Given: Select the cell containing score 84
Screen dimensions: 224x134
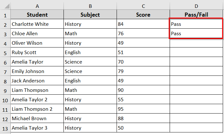Looking at the screenshot, I should pos(143,24).
